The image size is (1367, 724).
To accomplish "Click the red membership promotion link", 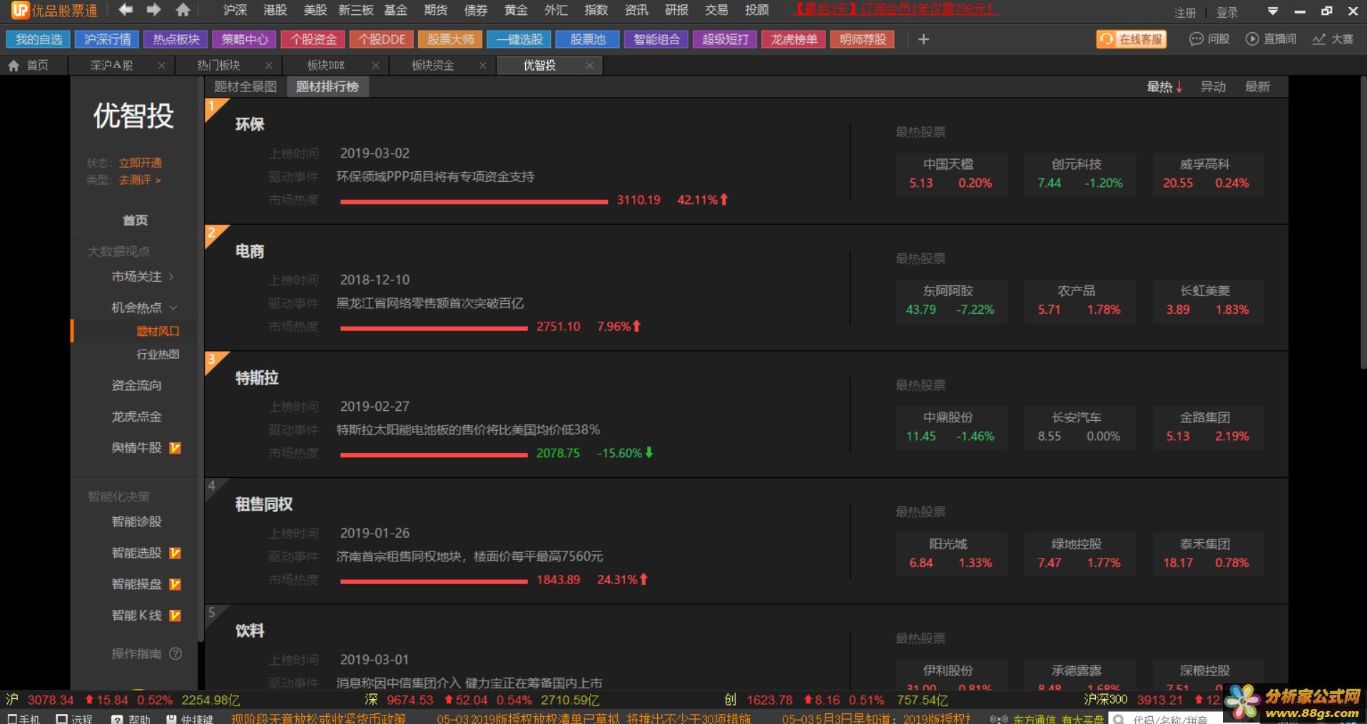I will 895,9.
